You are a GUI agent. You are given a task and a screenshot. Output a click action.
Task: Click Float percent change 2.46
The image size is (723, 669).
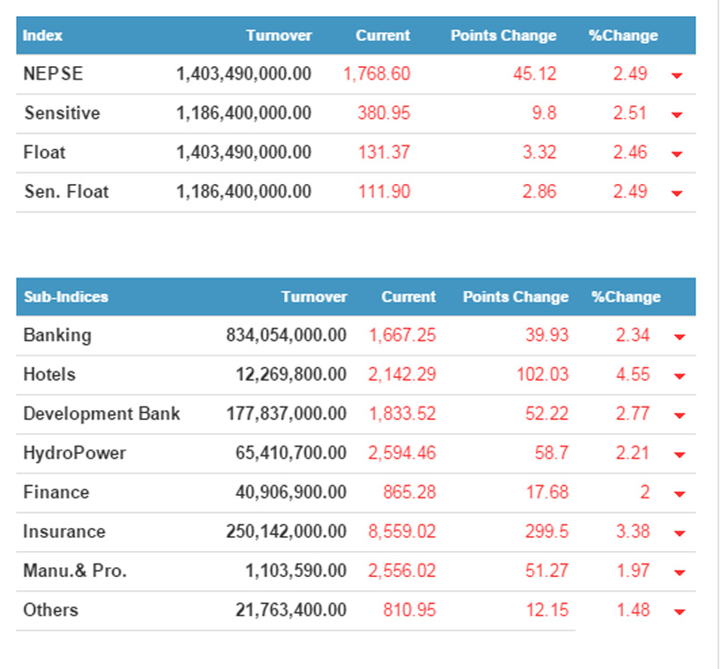pos(630,152)
